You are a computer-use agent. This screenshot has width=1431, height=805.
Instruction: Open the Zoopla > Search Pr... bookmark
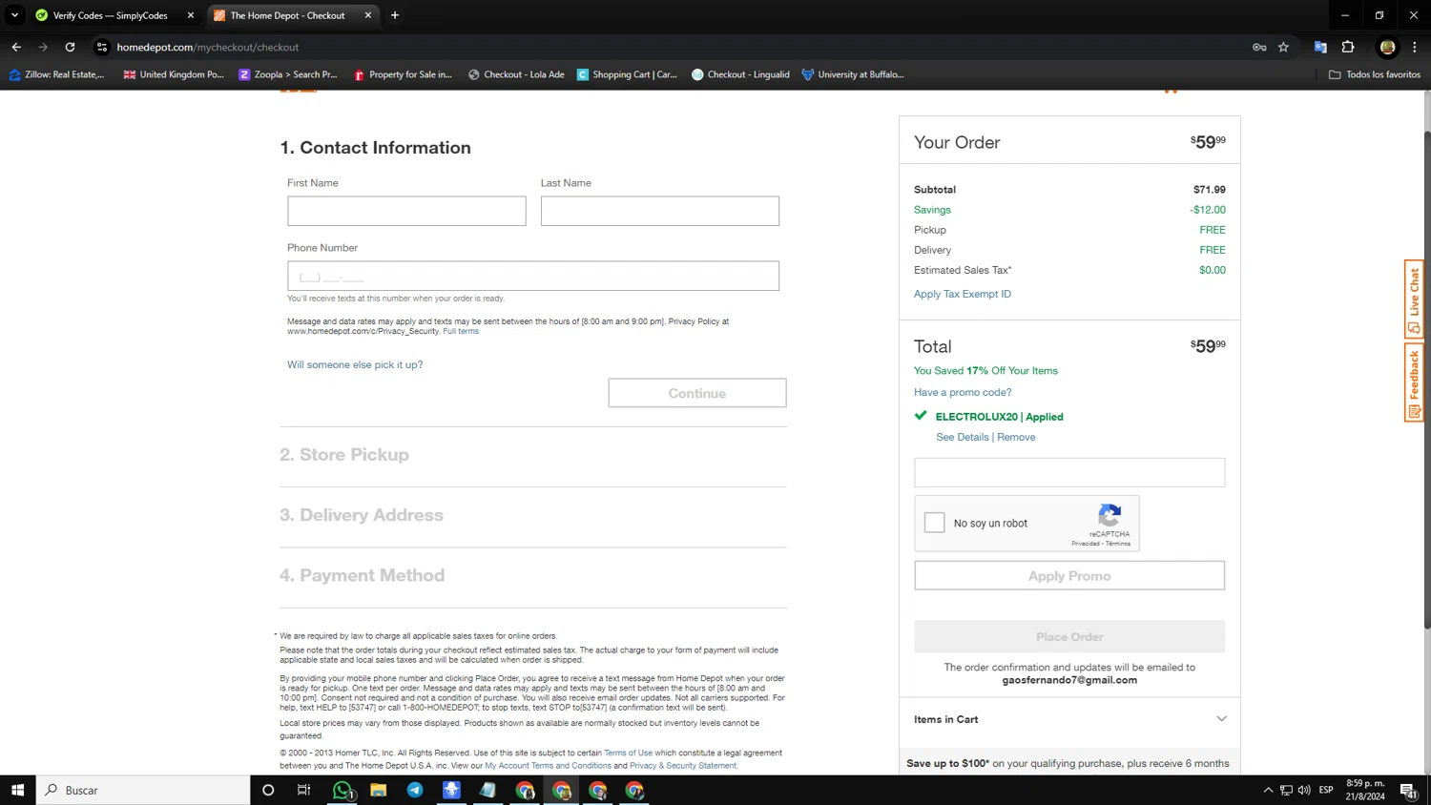click(288, 74)
